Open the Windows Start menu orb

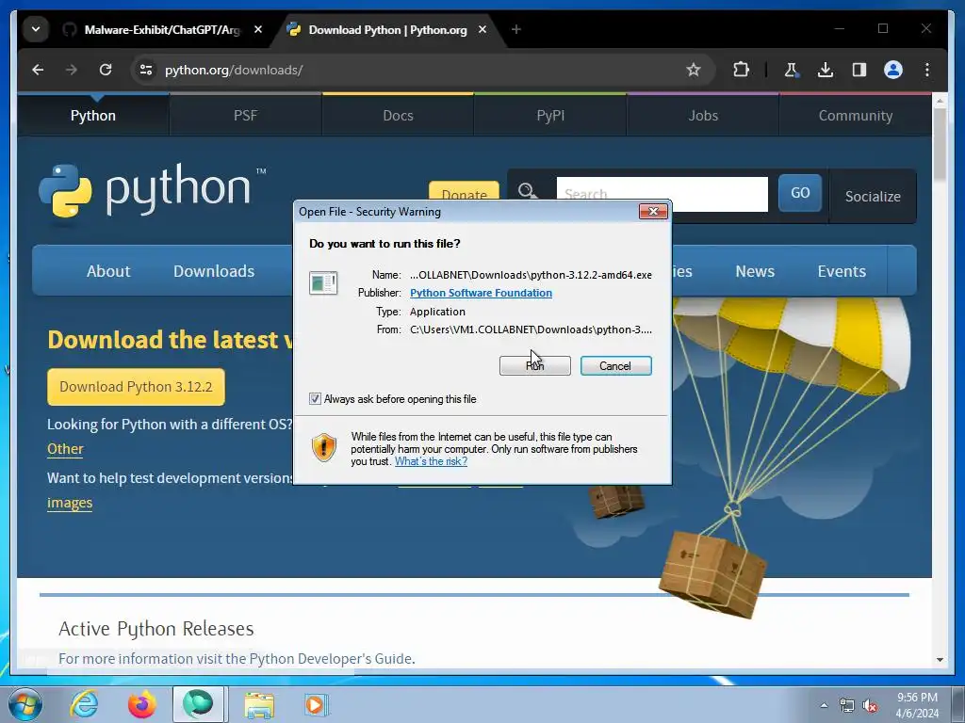pos(25,705)
